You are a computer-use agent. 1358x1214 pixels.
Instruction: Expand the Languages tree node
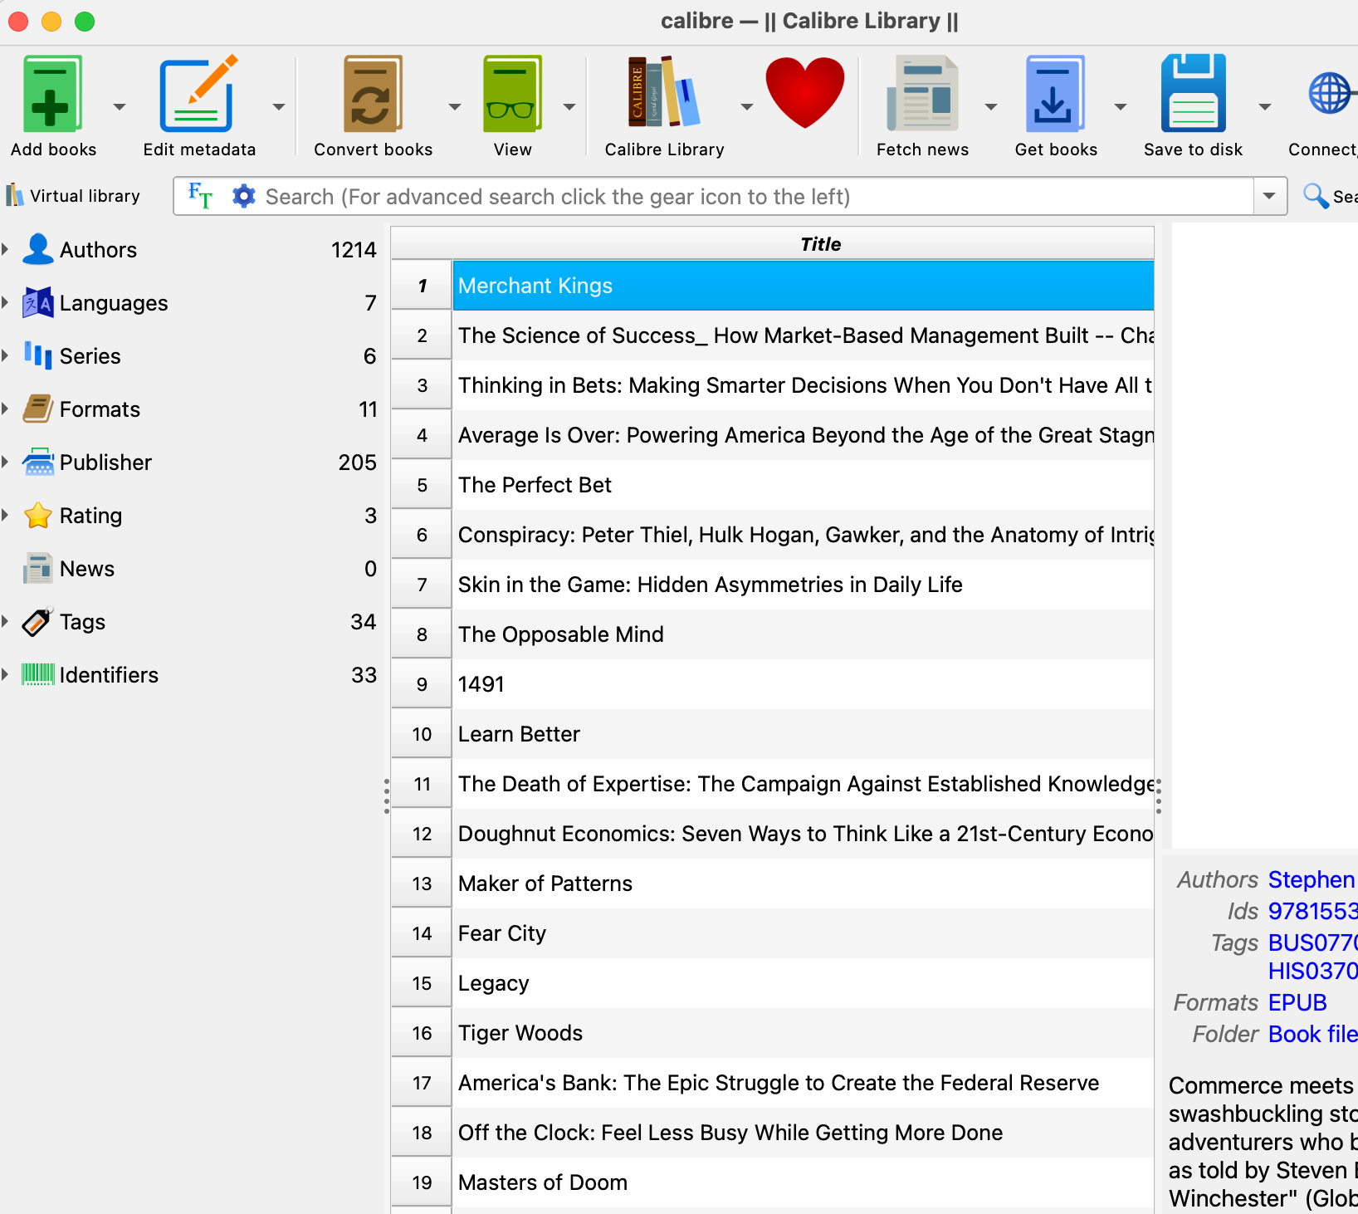pos(6,302)
